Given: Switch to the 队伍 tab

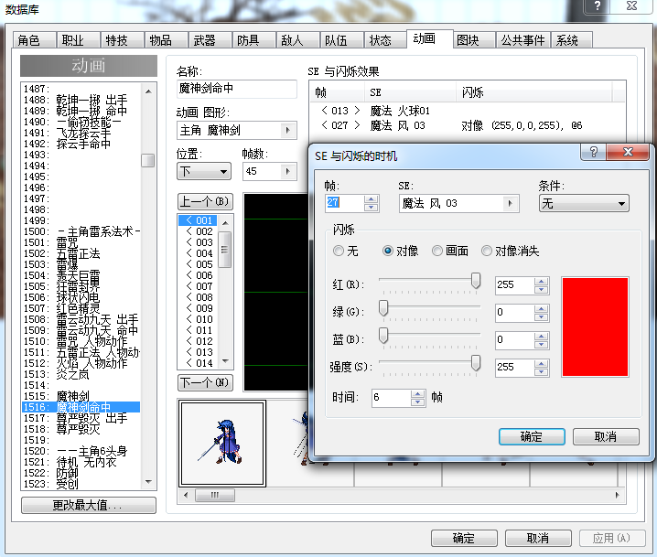Looking at the screenshot, I should (342, 40).
